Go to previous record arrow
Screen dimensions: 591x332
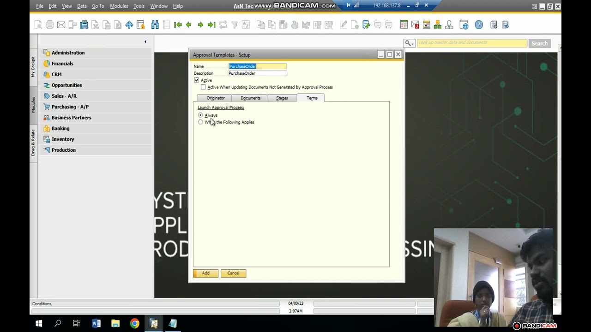point(189,25)
